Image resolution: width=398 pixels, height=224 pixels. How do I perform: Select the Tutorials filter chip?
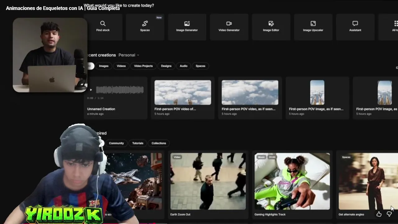(x=138, y=143)
